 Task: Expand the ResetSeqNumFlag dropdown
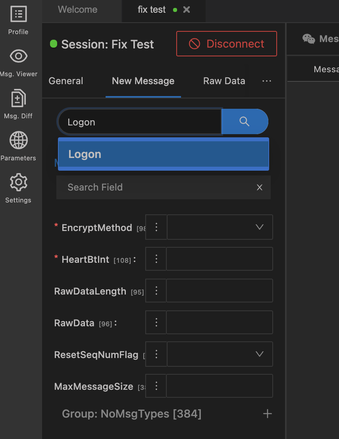click(259, 354)
